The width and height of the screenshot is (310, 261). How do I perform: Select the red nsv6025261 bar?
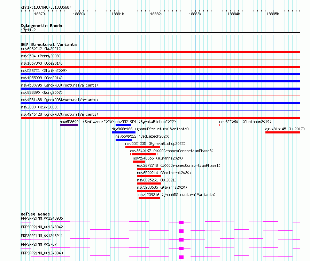click(149, 183)
